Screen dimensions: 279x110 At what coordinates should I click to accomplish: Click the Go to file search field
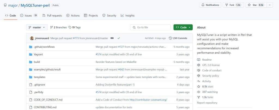pyautogui.click(x=150, y=27)
